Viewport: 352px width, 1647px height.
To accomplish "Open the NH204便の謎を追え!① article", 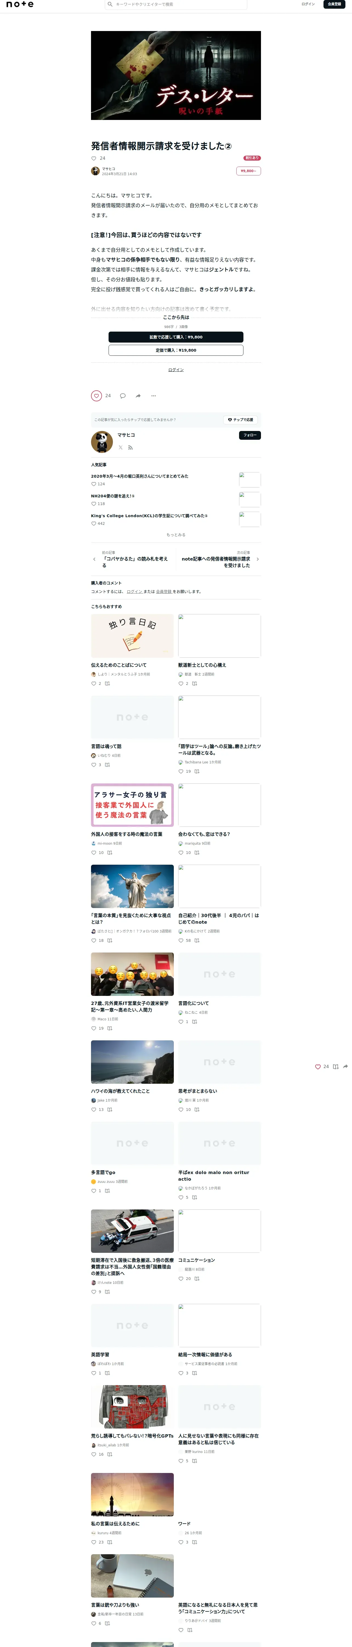I will tap(113, 496).
